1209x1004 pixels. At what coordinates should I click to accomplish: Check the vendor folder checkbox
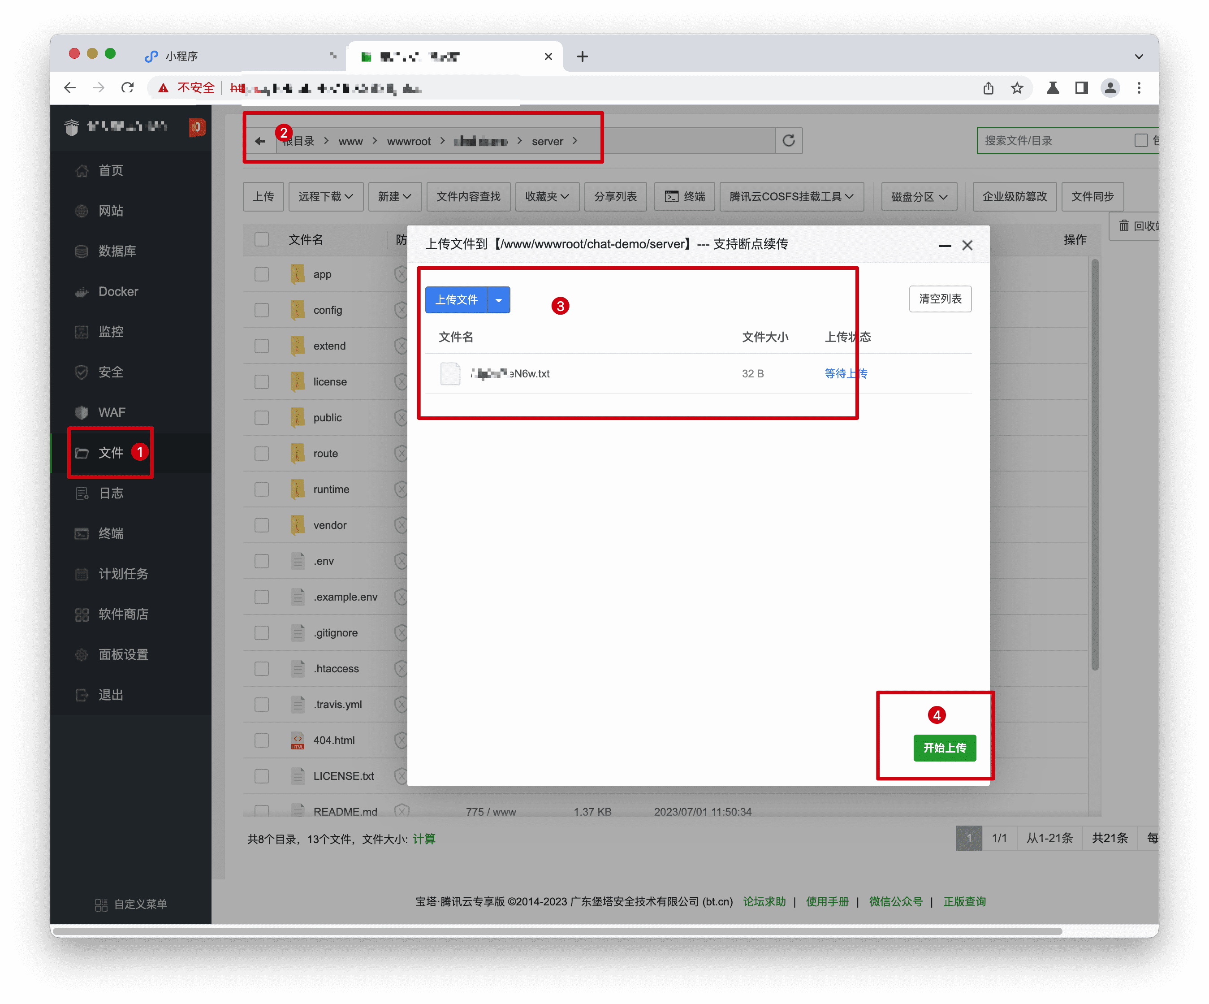[x=262, y=525]
